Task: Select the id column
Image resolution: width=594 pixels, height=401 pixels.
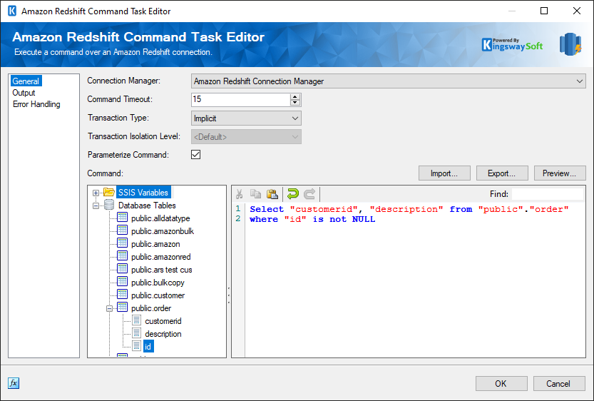Action: click(148, 347)
